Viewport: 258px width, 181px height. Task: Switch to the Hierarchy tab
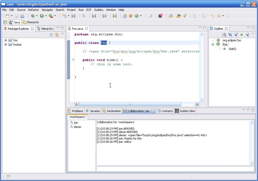(x=45, y=29)
